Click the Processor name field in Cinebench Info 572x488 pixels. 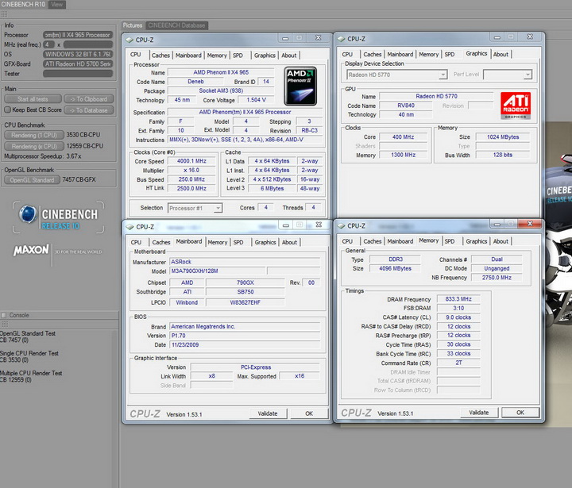[78, 35]
